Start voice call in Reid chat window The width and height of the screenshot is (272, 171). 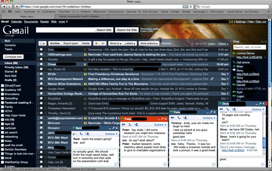pos(81,133)
